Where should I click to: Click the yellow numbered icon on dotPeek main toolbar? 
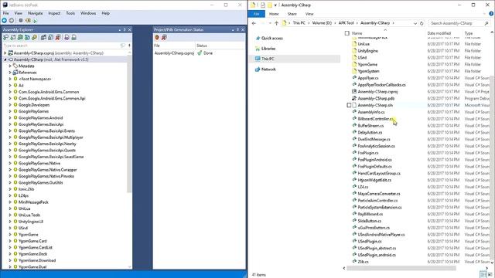[28, 21]
